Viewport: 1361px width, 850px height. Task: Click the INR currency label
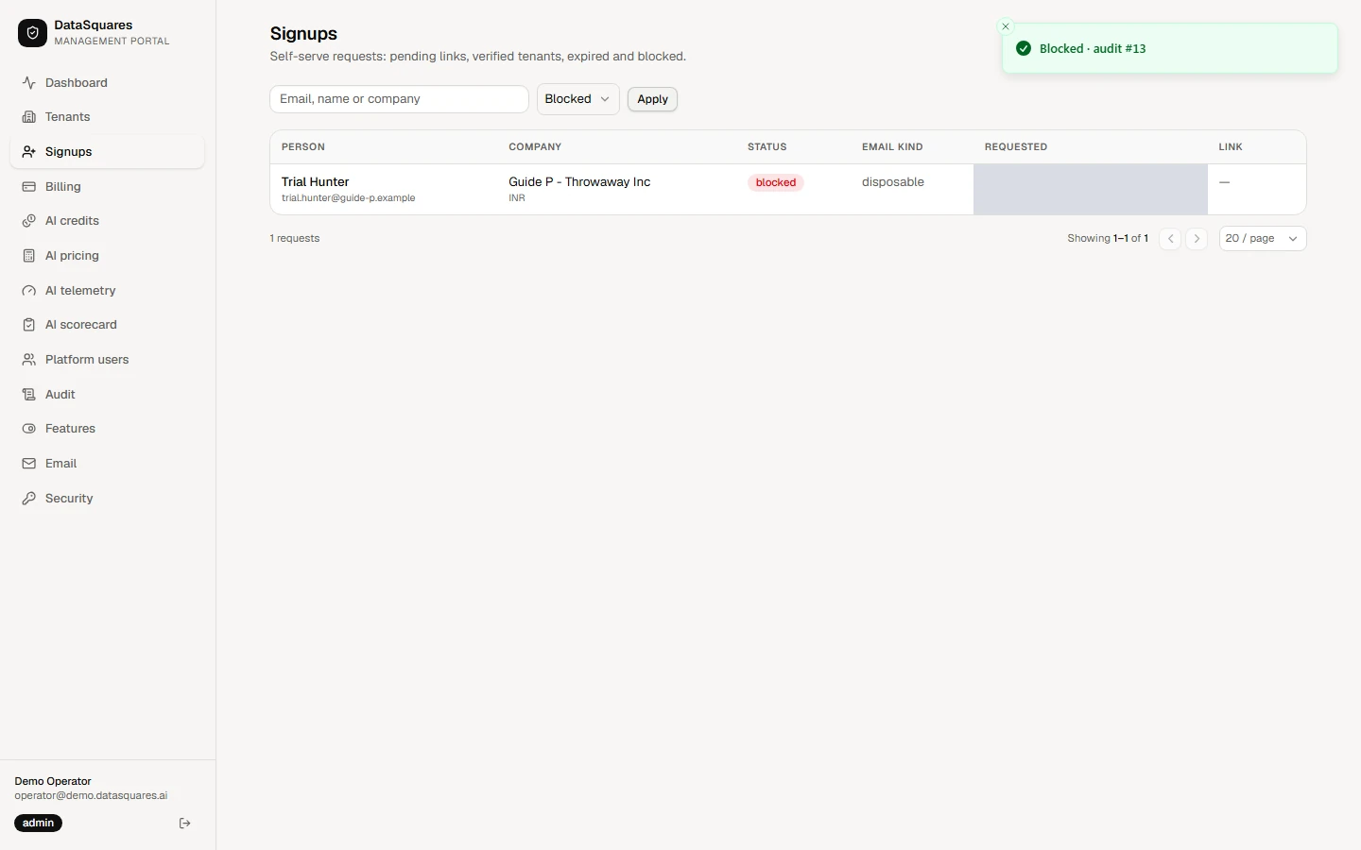coord(517,198)
